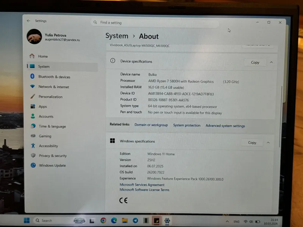Screen dimensions: 303x227
Task: Click the battery tray icon
Action: click(x=258, y=222)
